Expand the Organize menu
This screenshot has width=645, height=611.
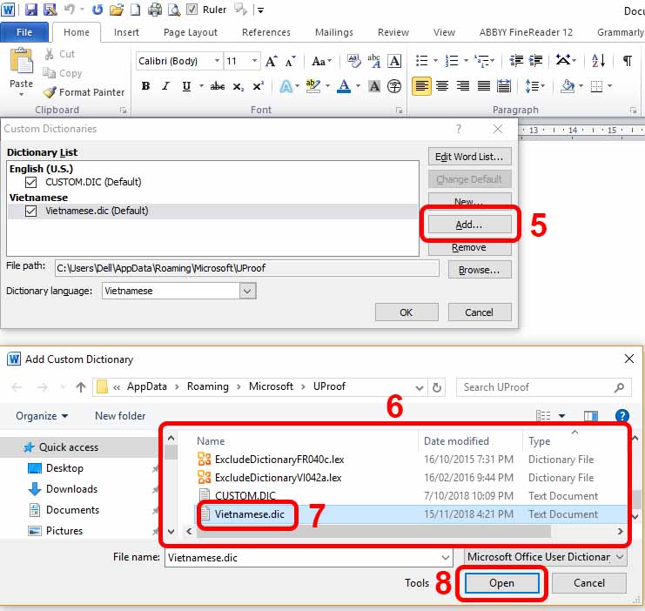coord(42,416)
